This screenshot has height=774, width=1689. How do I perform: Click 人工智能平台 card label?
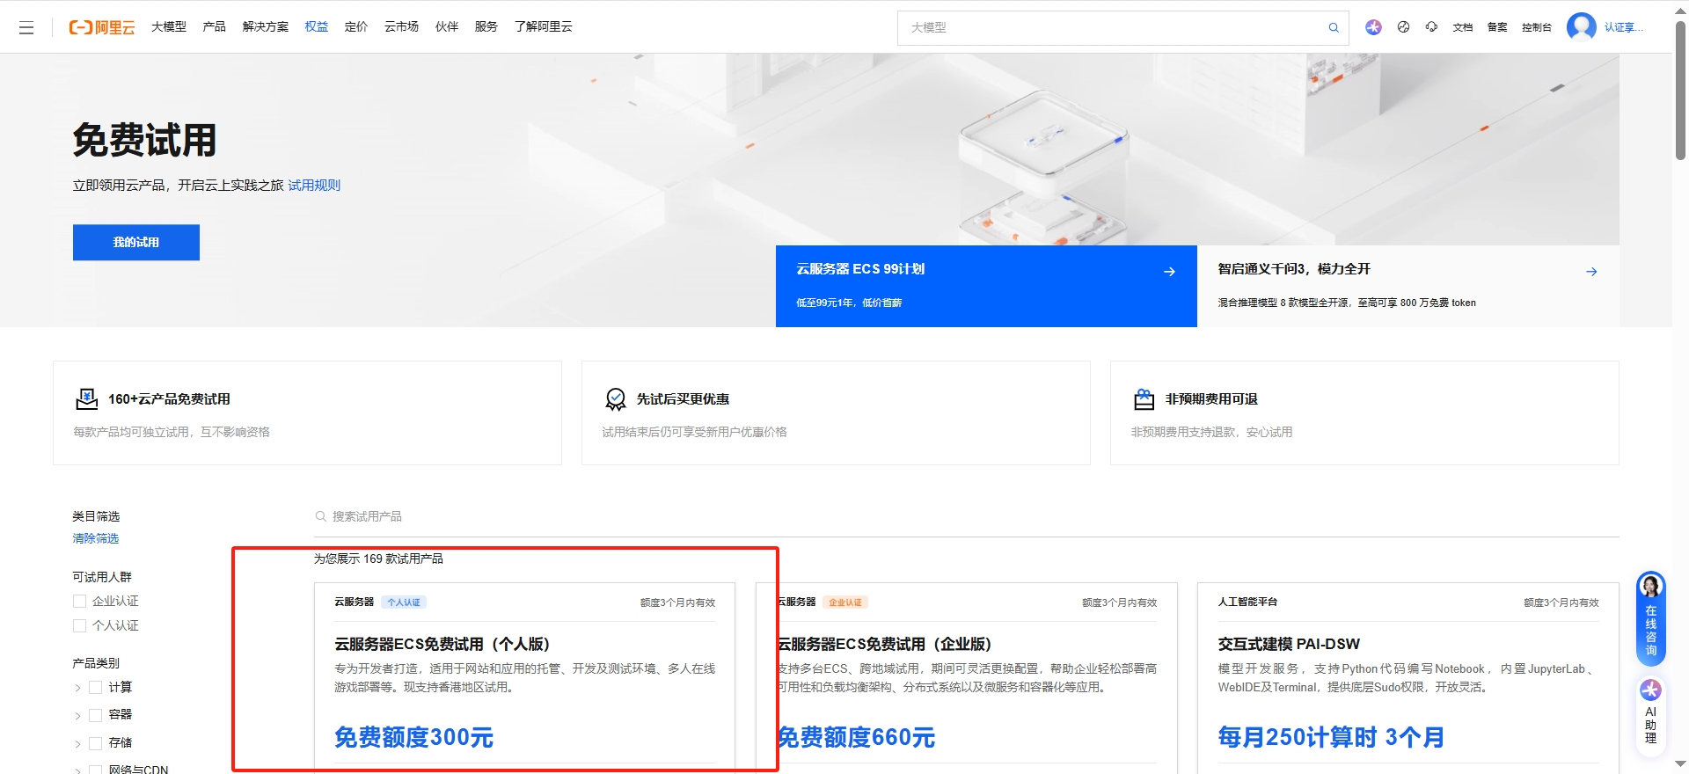1247,602
